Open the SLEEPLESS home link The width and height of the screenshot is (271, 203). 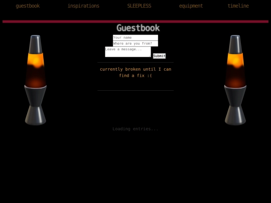coord(139,6)
